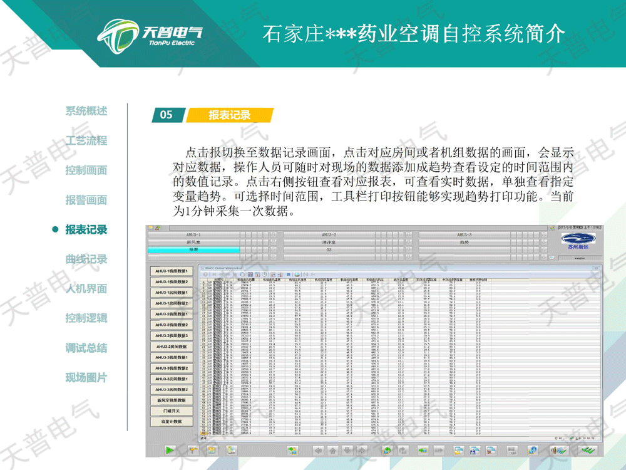Open the AHU3-1机组数据1 report
This screenshot has width=626, height=470.
point(172,271)
